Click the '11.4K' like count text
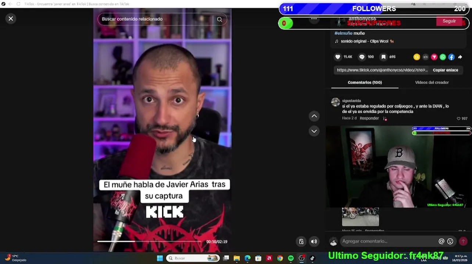Viewport: 472px width, 264px height. click(x=348, y=57)
